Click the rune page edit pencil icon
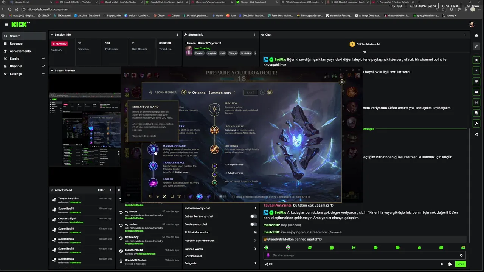This screenshot has height=272, width=484. pyautogui.click(x=184, y=92)
